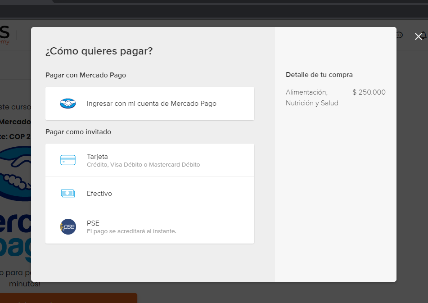The height and width of the screenshot is (303, 428).
Task: Click the PSE round logo icon
Action: pos(68,226)
